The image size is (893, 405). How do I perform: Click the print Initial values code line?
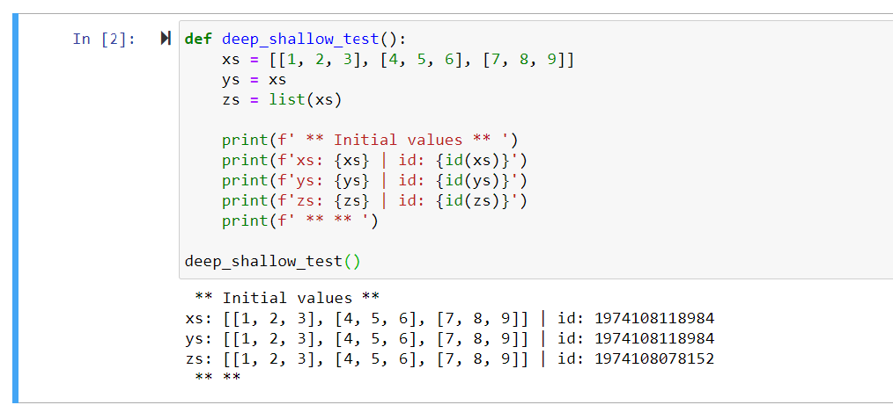(370, 140)
